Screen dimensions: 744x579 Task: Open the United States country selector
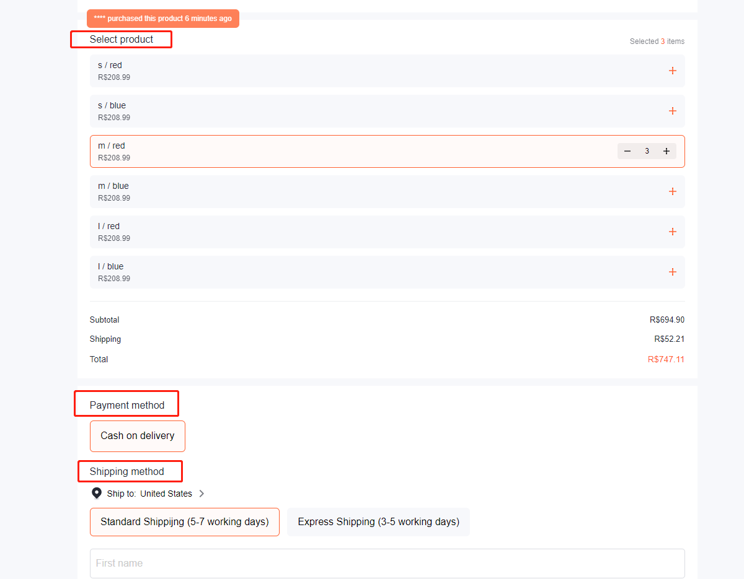click(x=166, y=494)
